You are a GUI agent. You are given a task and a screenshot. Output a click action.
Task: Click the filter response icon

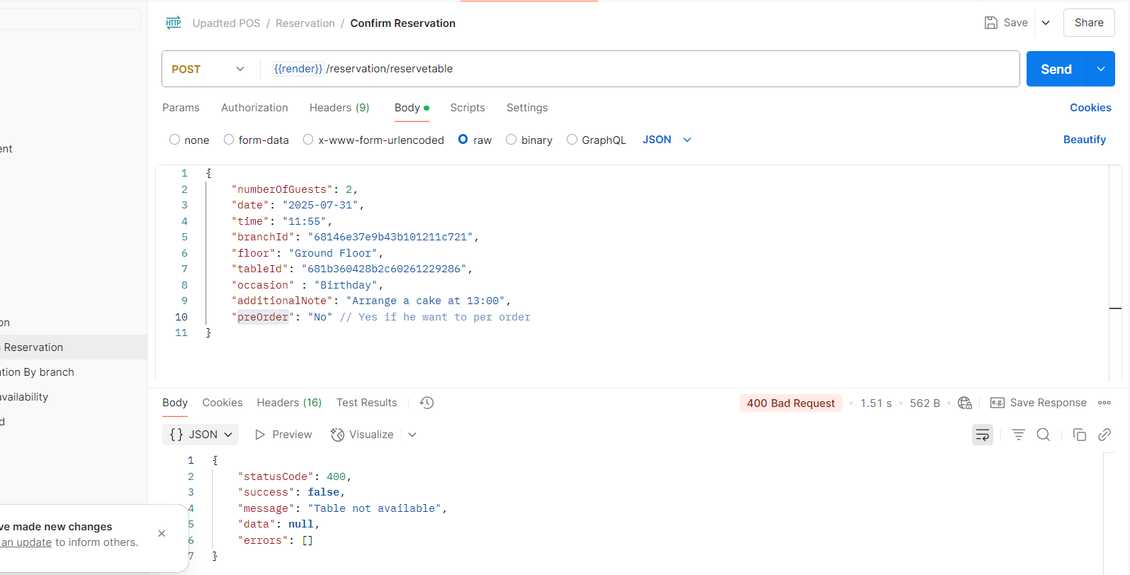click(1018, 435)
